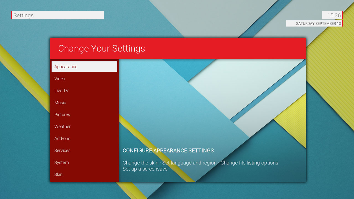Viewport: 354px width, 199px height.
Task: Click 'Change file listing options' text
Action: point(249,163)
